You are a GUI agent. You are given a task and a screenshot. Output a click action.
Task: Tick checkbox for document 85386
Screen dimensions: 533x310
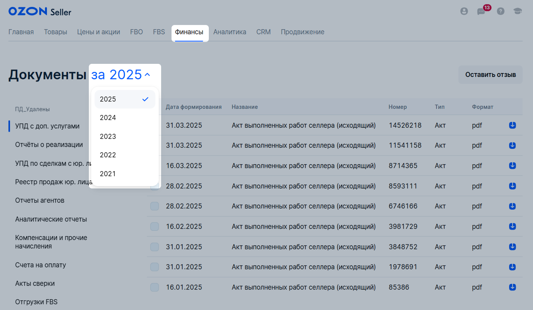tap(155, 287)
